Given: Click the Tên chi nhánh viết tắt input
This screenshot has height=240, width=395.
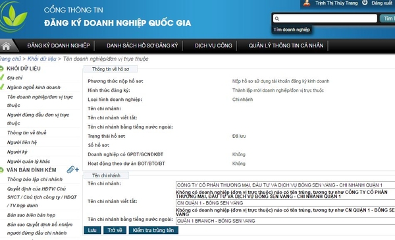Looking at the screenshot, I should coord(285,203).
